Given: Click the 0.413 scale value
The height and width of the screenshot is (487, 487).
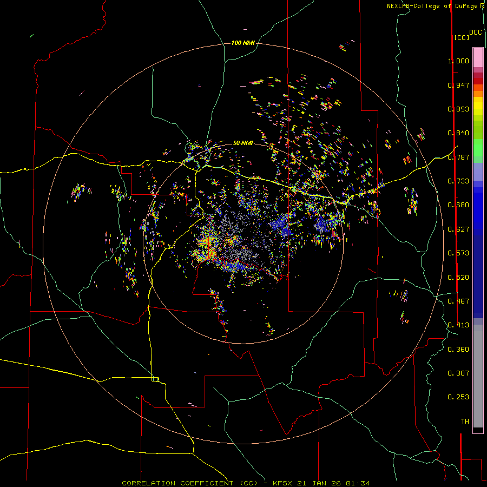Looking at the screenshot, I should (x=458, y=325).
